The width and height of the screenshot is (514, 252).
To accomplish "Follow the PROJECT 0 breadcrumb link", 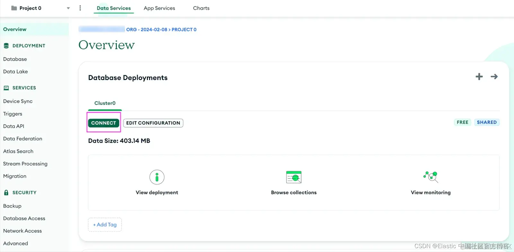I will point(184,29).
